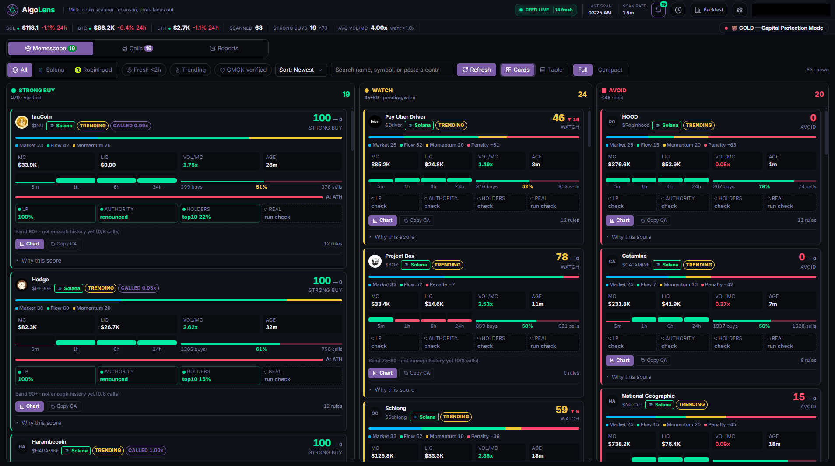Open Chart for Project Box
The image size is (835, 466).
coord(382,373)
